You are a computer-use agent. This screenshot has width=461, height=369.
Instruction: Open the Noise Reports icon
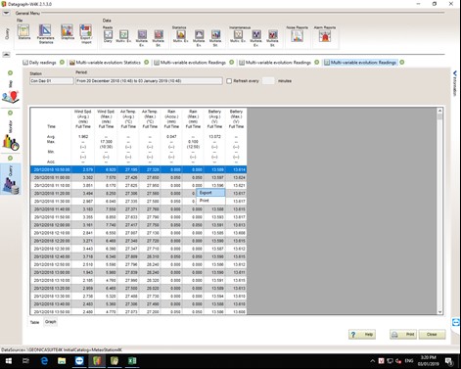coord(297,35)
